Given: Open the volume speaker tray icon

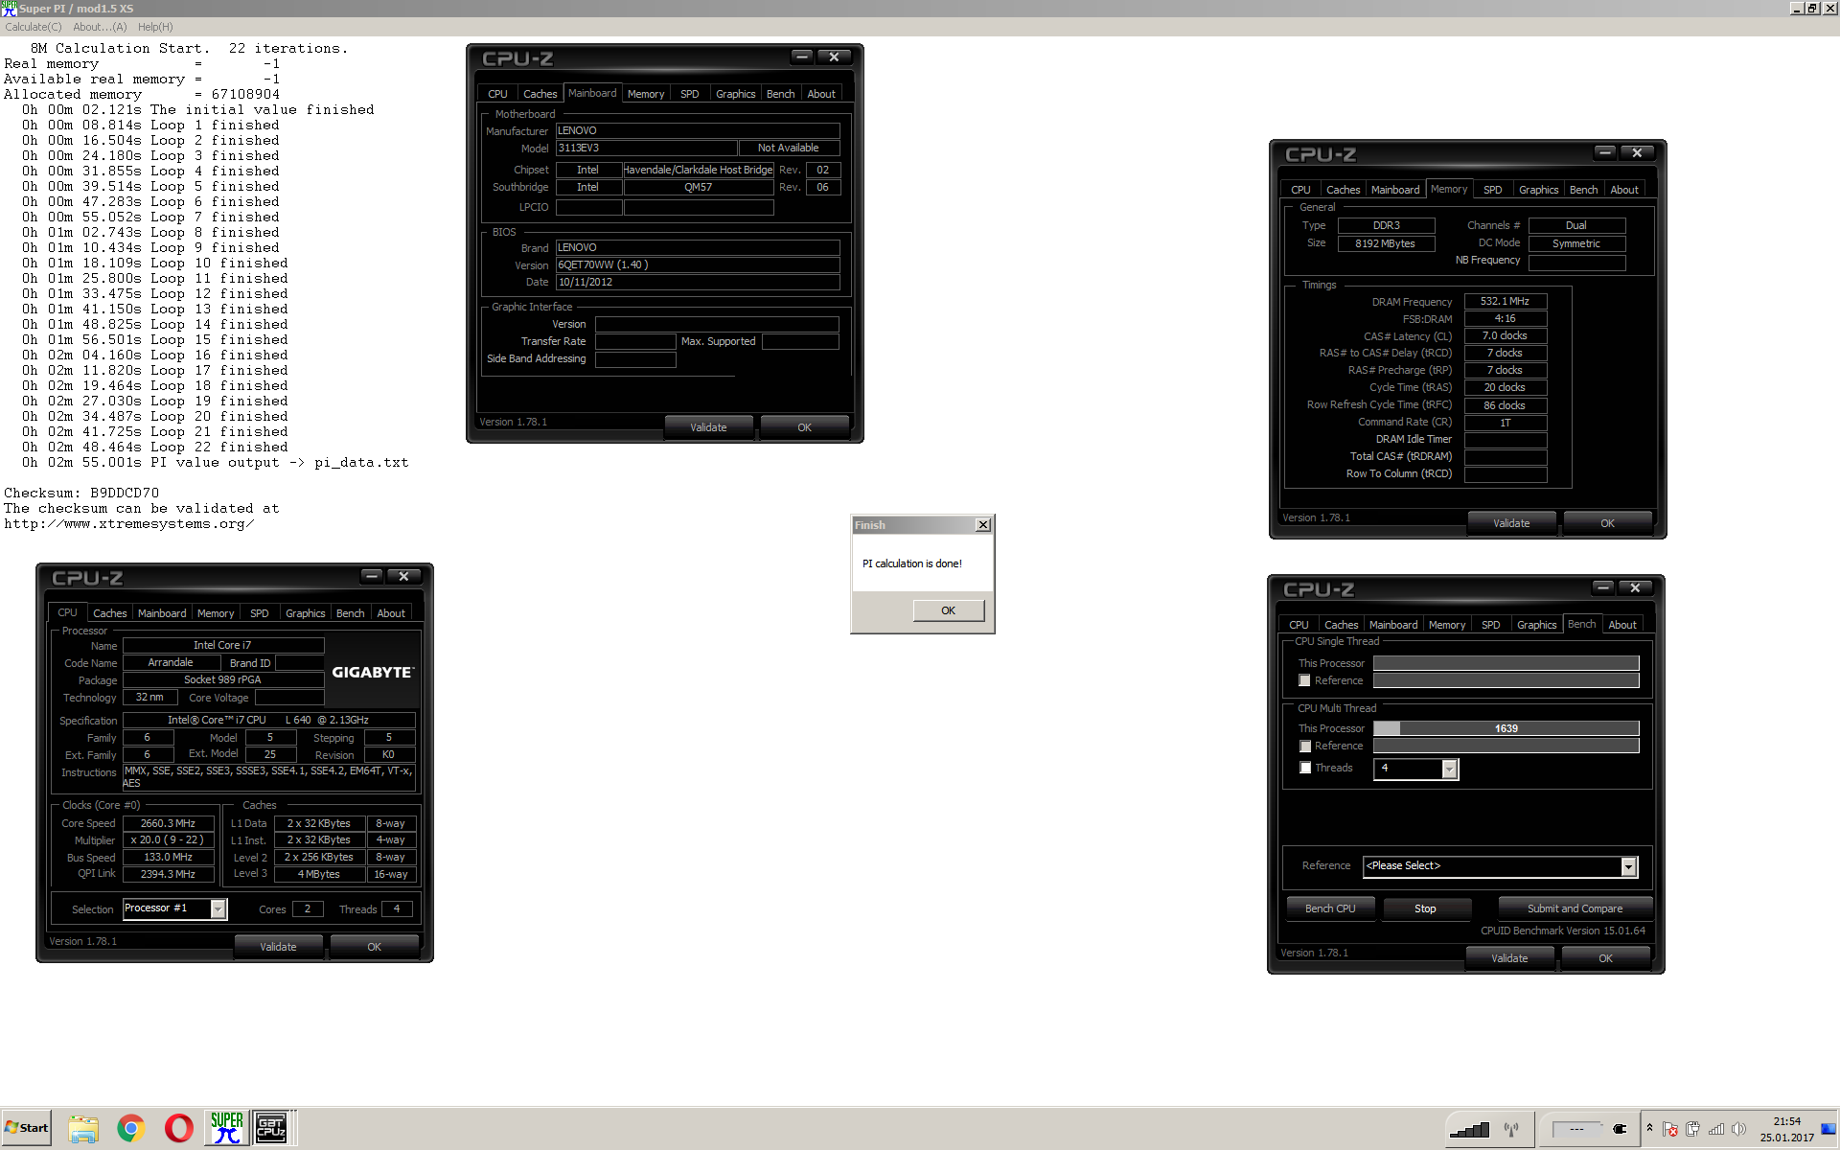Looking at the screenshot, I should tap(1739, 1129).
